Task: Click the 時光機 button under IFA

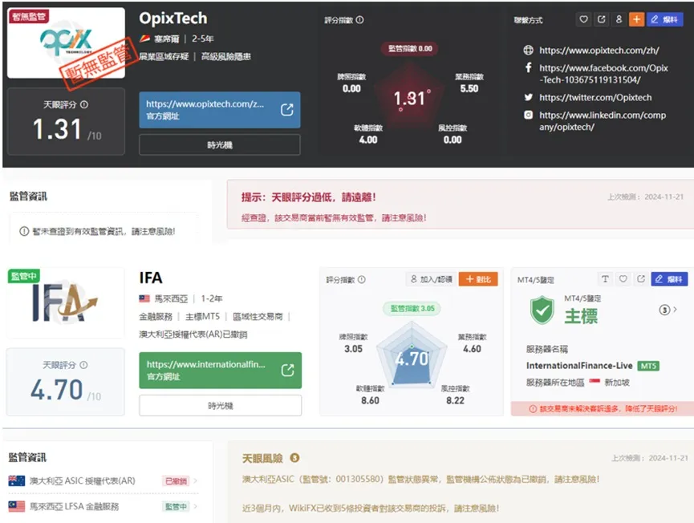Action: [x=221, y=405]
